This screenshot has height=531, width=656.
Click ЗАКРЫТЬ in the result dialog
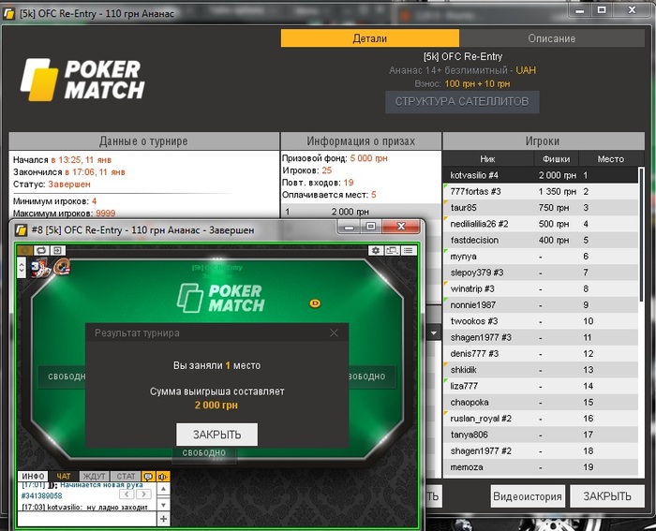tap(216, 435)
